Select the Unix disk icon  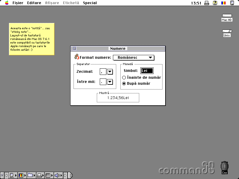227,31
